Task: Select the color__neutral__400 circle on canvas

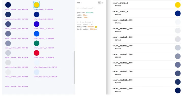Action: [8, 53]
